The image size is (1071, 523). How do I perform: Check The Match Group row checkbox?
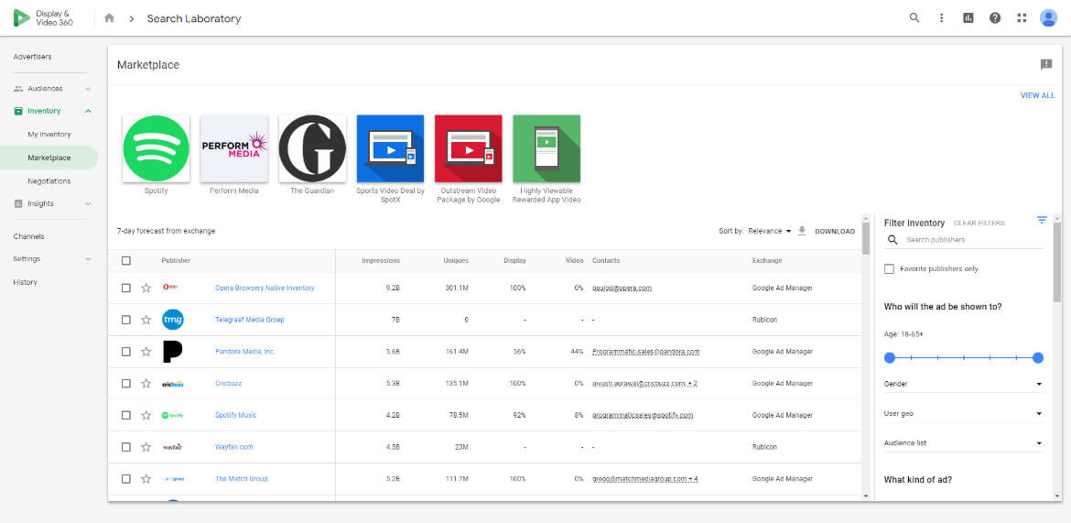pos(125,478)
